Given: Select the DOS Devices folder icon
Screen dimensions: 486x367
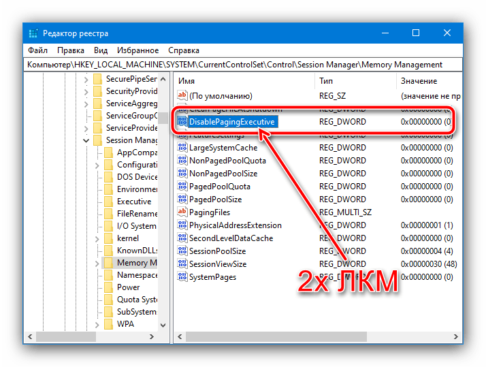Looking at the screenshot, I should (x=108, y=177).
